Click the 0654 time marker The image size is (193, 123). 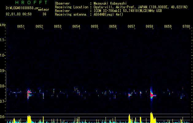point(76,26)
